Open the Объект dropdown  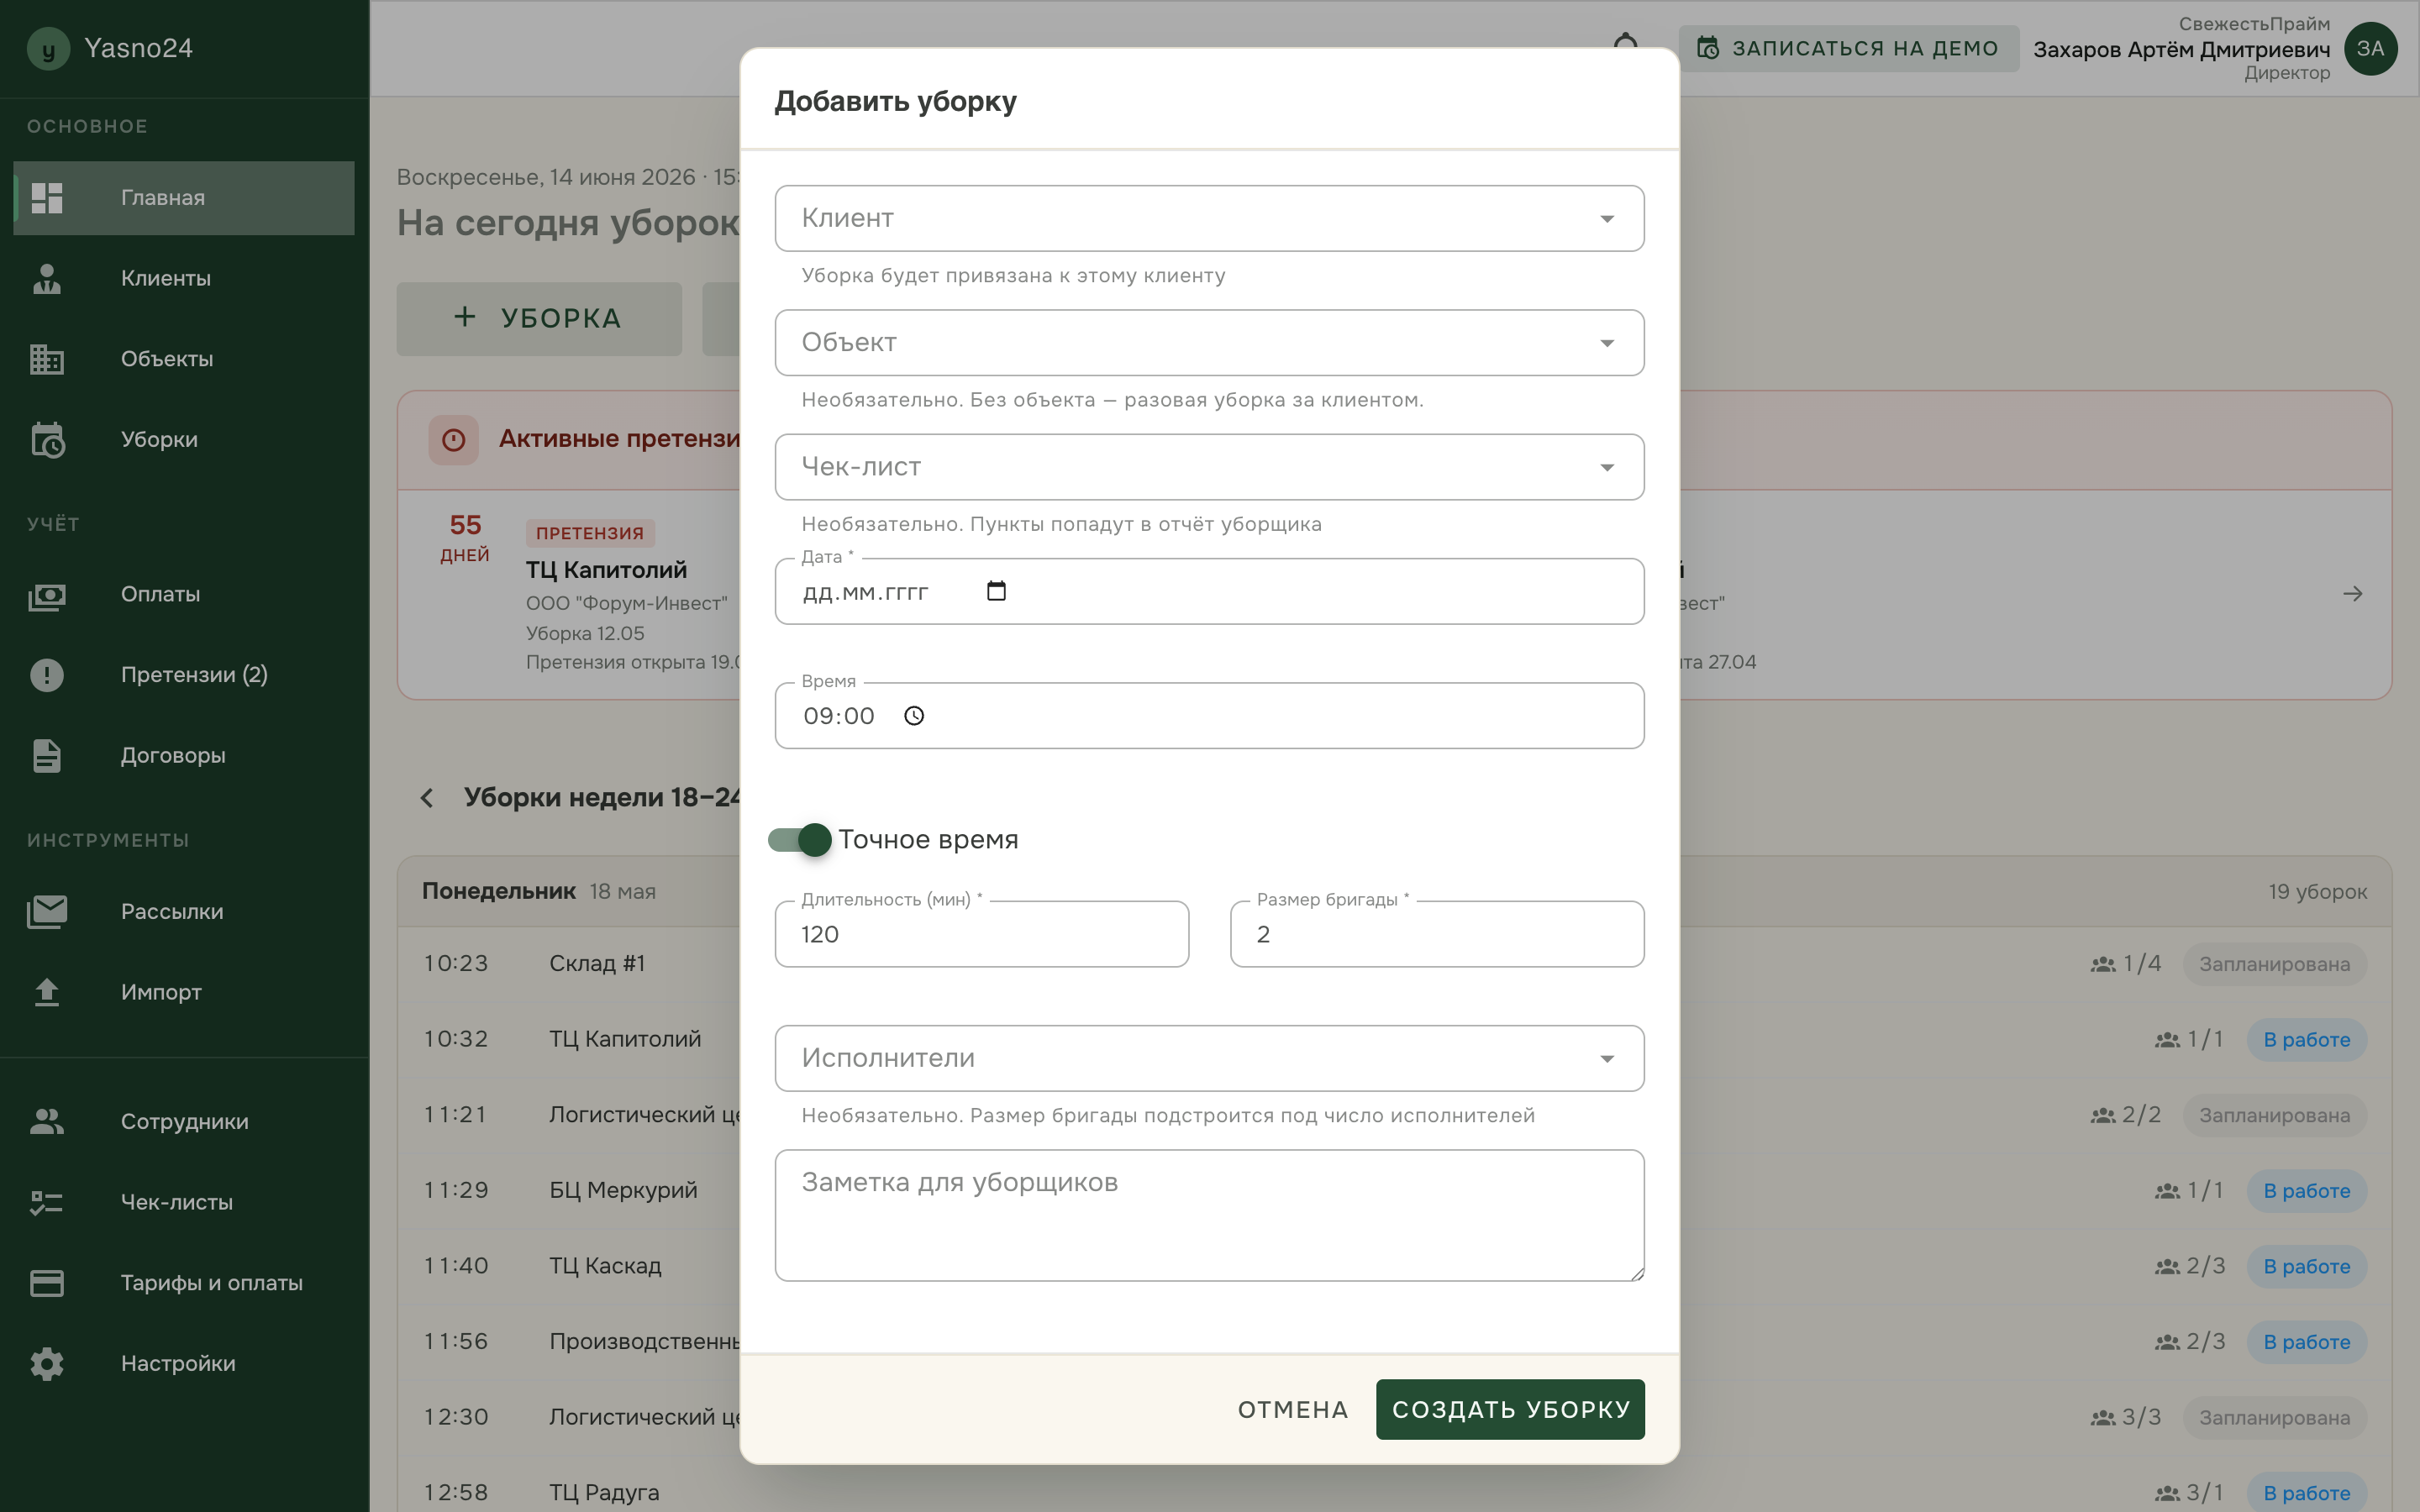coord(1209,343)
